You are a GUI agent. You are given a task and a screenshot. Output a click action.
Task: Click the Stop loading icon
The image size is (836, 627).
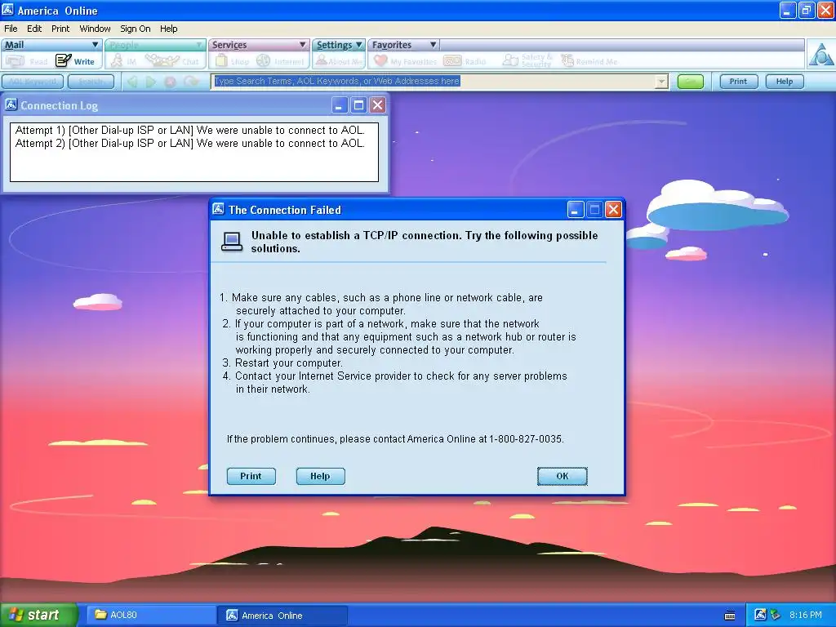(x=170, y=82)
